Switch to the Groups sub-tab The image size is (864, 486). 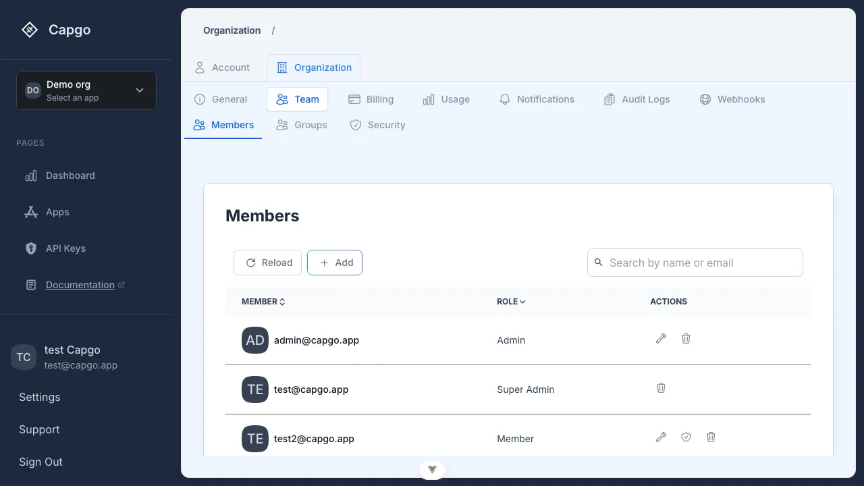point(302,125)
